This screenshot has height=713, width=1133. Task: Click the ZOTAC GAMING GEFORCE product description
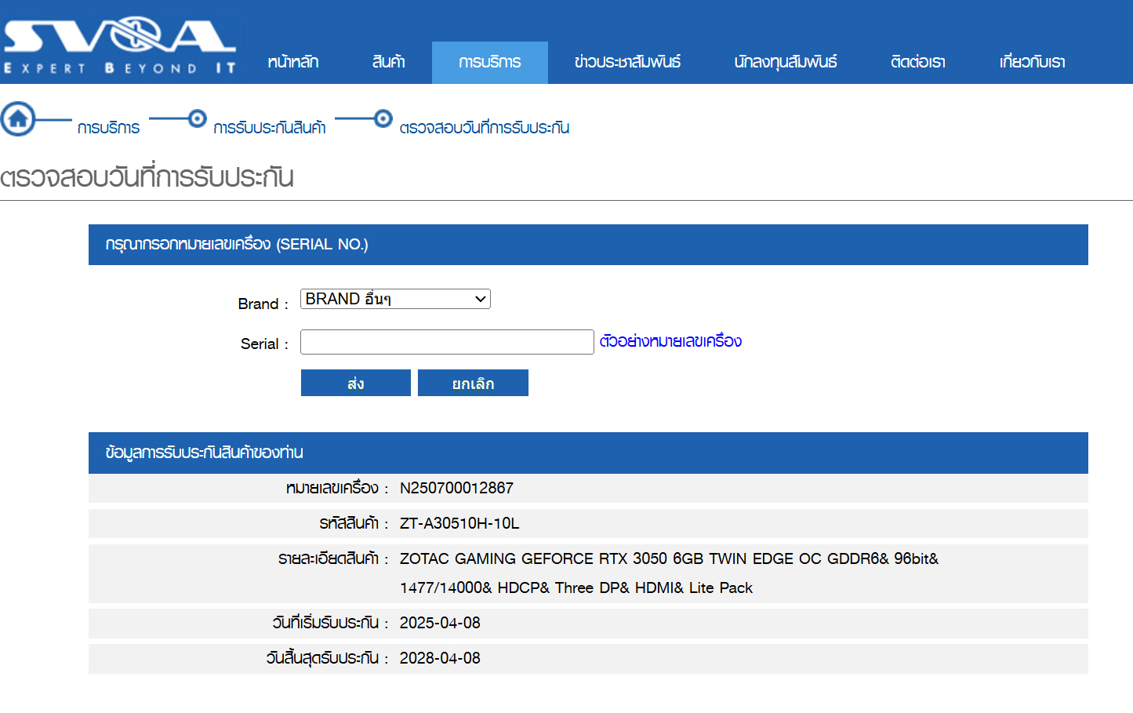tap(669, 573)
